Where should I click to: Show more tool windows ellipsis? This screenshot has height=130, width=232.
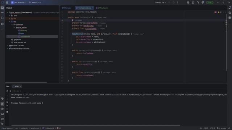pyautogui.click(x=3, y=29)
